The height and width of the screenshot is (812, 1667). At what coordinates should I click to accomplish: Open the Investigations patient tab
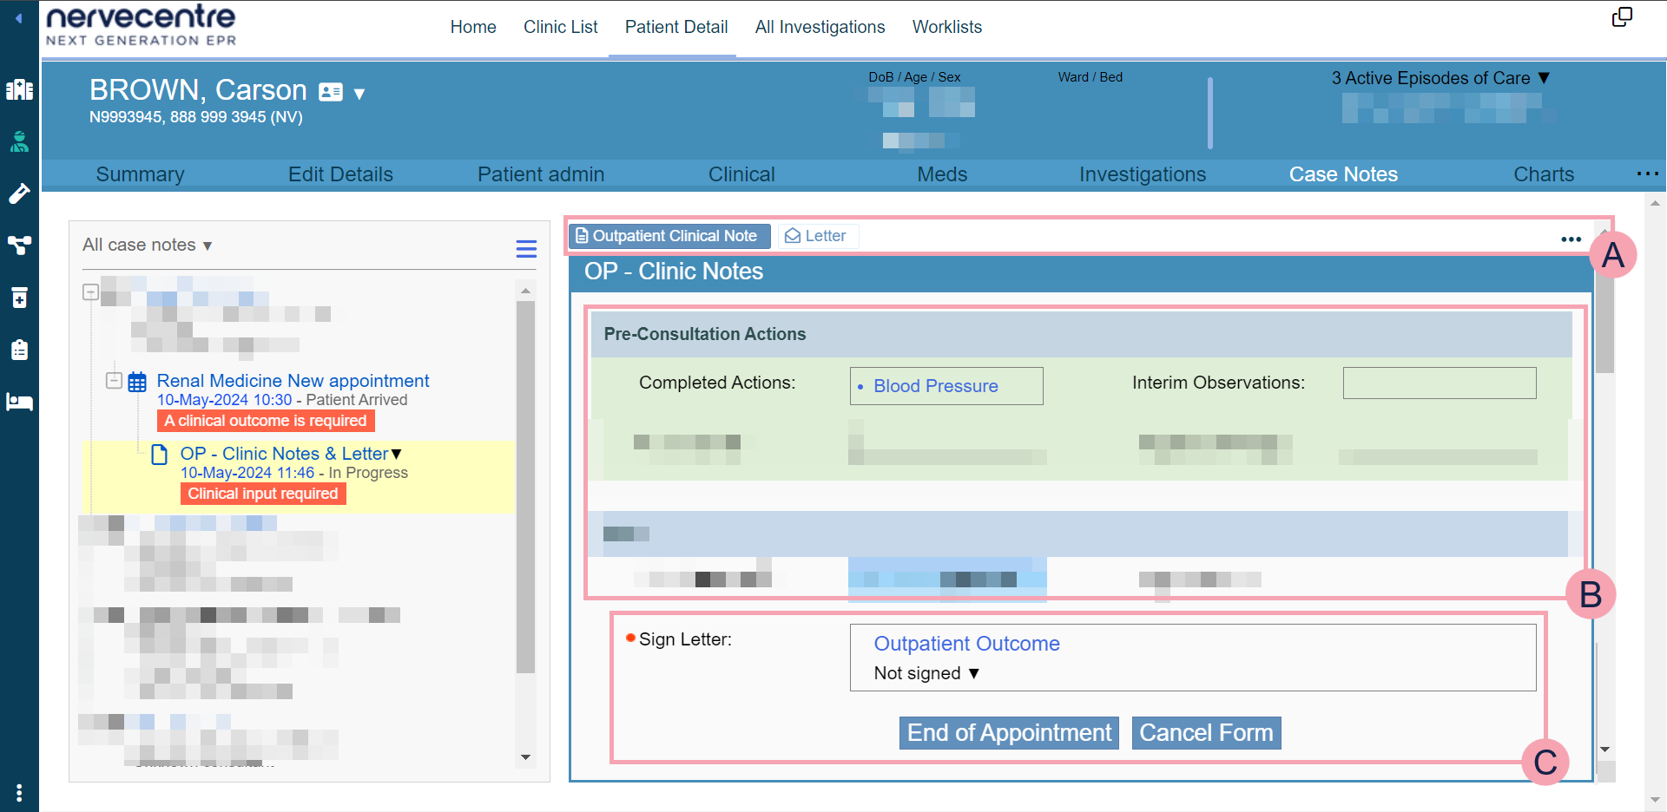click(x=1142, y=174)
